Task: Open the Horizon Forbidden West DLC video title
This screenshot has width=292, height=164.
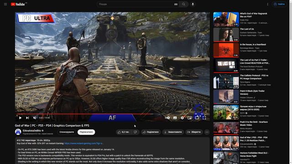Action: (x=254, y=154)
